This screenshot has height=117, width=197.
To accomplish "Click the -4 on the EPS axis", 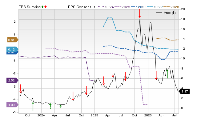I will point(14,100).
